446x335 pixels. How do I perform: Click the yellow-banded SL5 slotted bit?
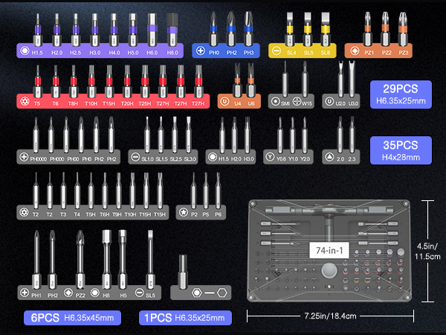pos(308,31)
